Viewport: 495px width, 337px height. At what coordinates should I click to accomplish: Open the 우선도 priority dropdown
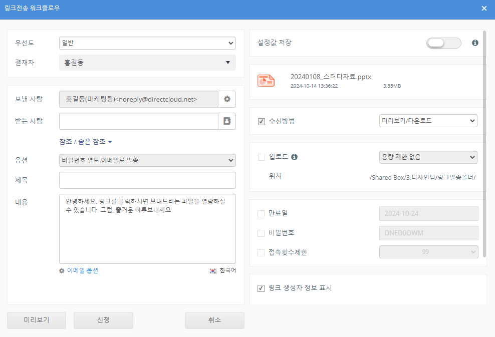[x=147, y=44]
